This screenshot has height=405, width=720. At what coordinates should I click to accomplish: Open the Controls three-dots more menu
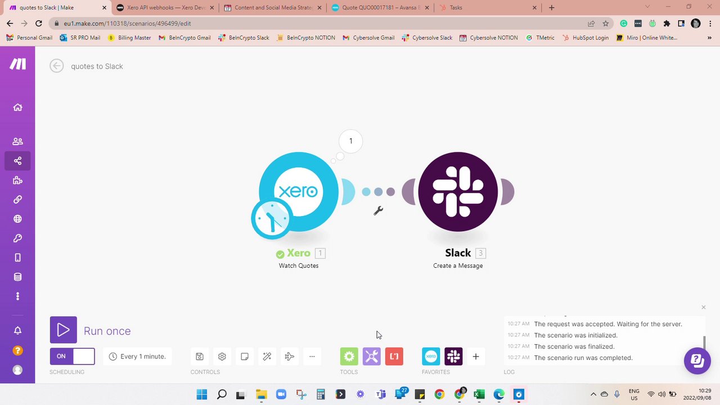coord(312,356)
